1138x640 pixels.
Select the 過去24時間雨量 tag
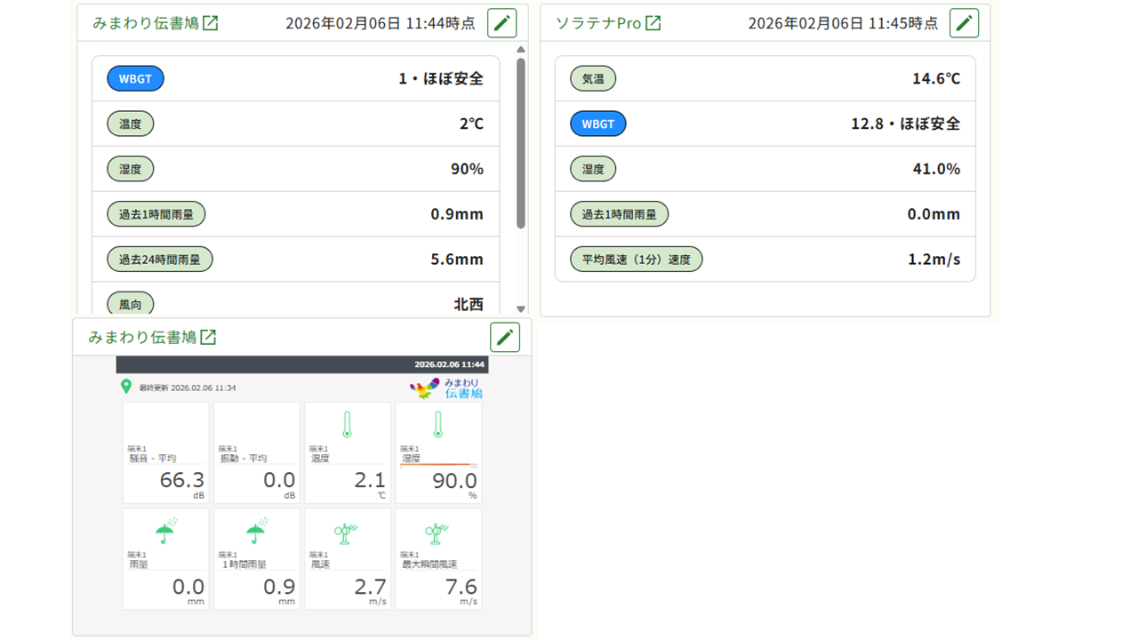click(160, 260)
